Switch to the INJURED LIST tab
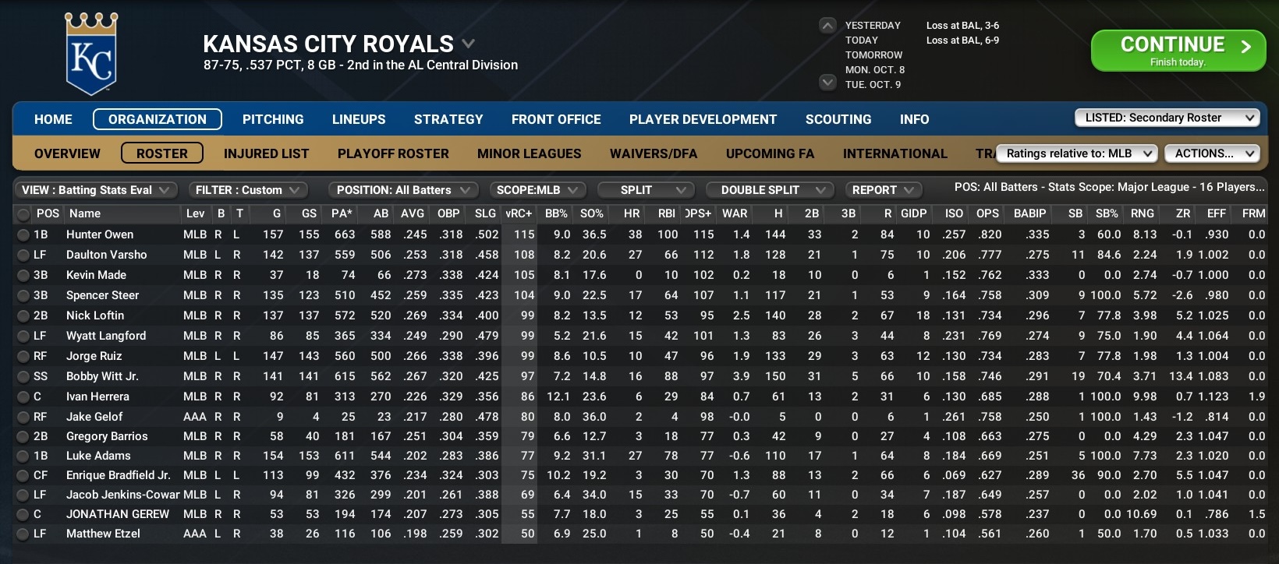1279x564 pixels. click(x=266, y=153)
